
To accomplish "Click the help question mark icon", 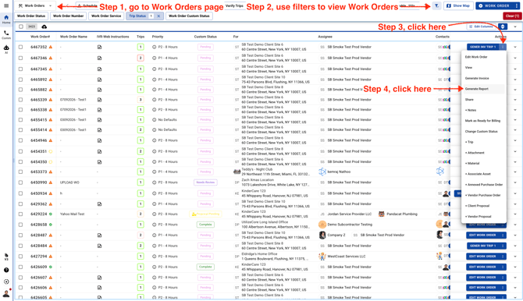I will coord(6,270).
